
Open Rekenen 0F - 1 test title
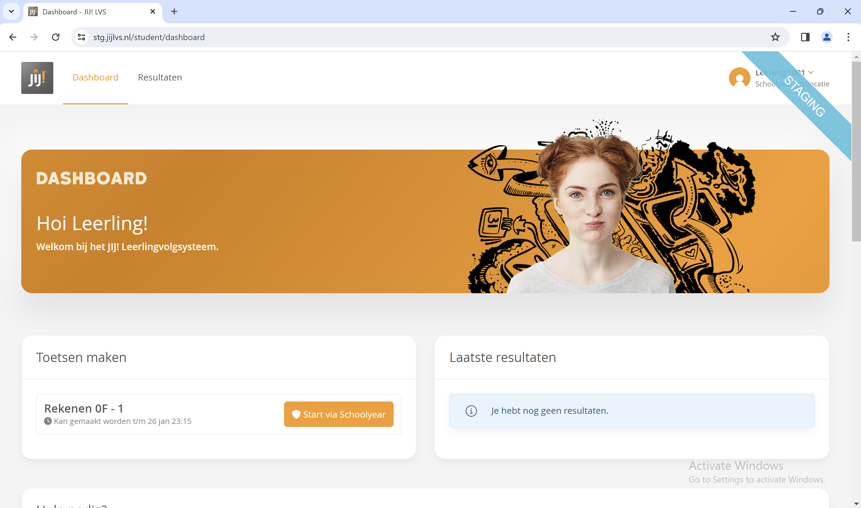[x=84, y=408]
